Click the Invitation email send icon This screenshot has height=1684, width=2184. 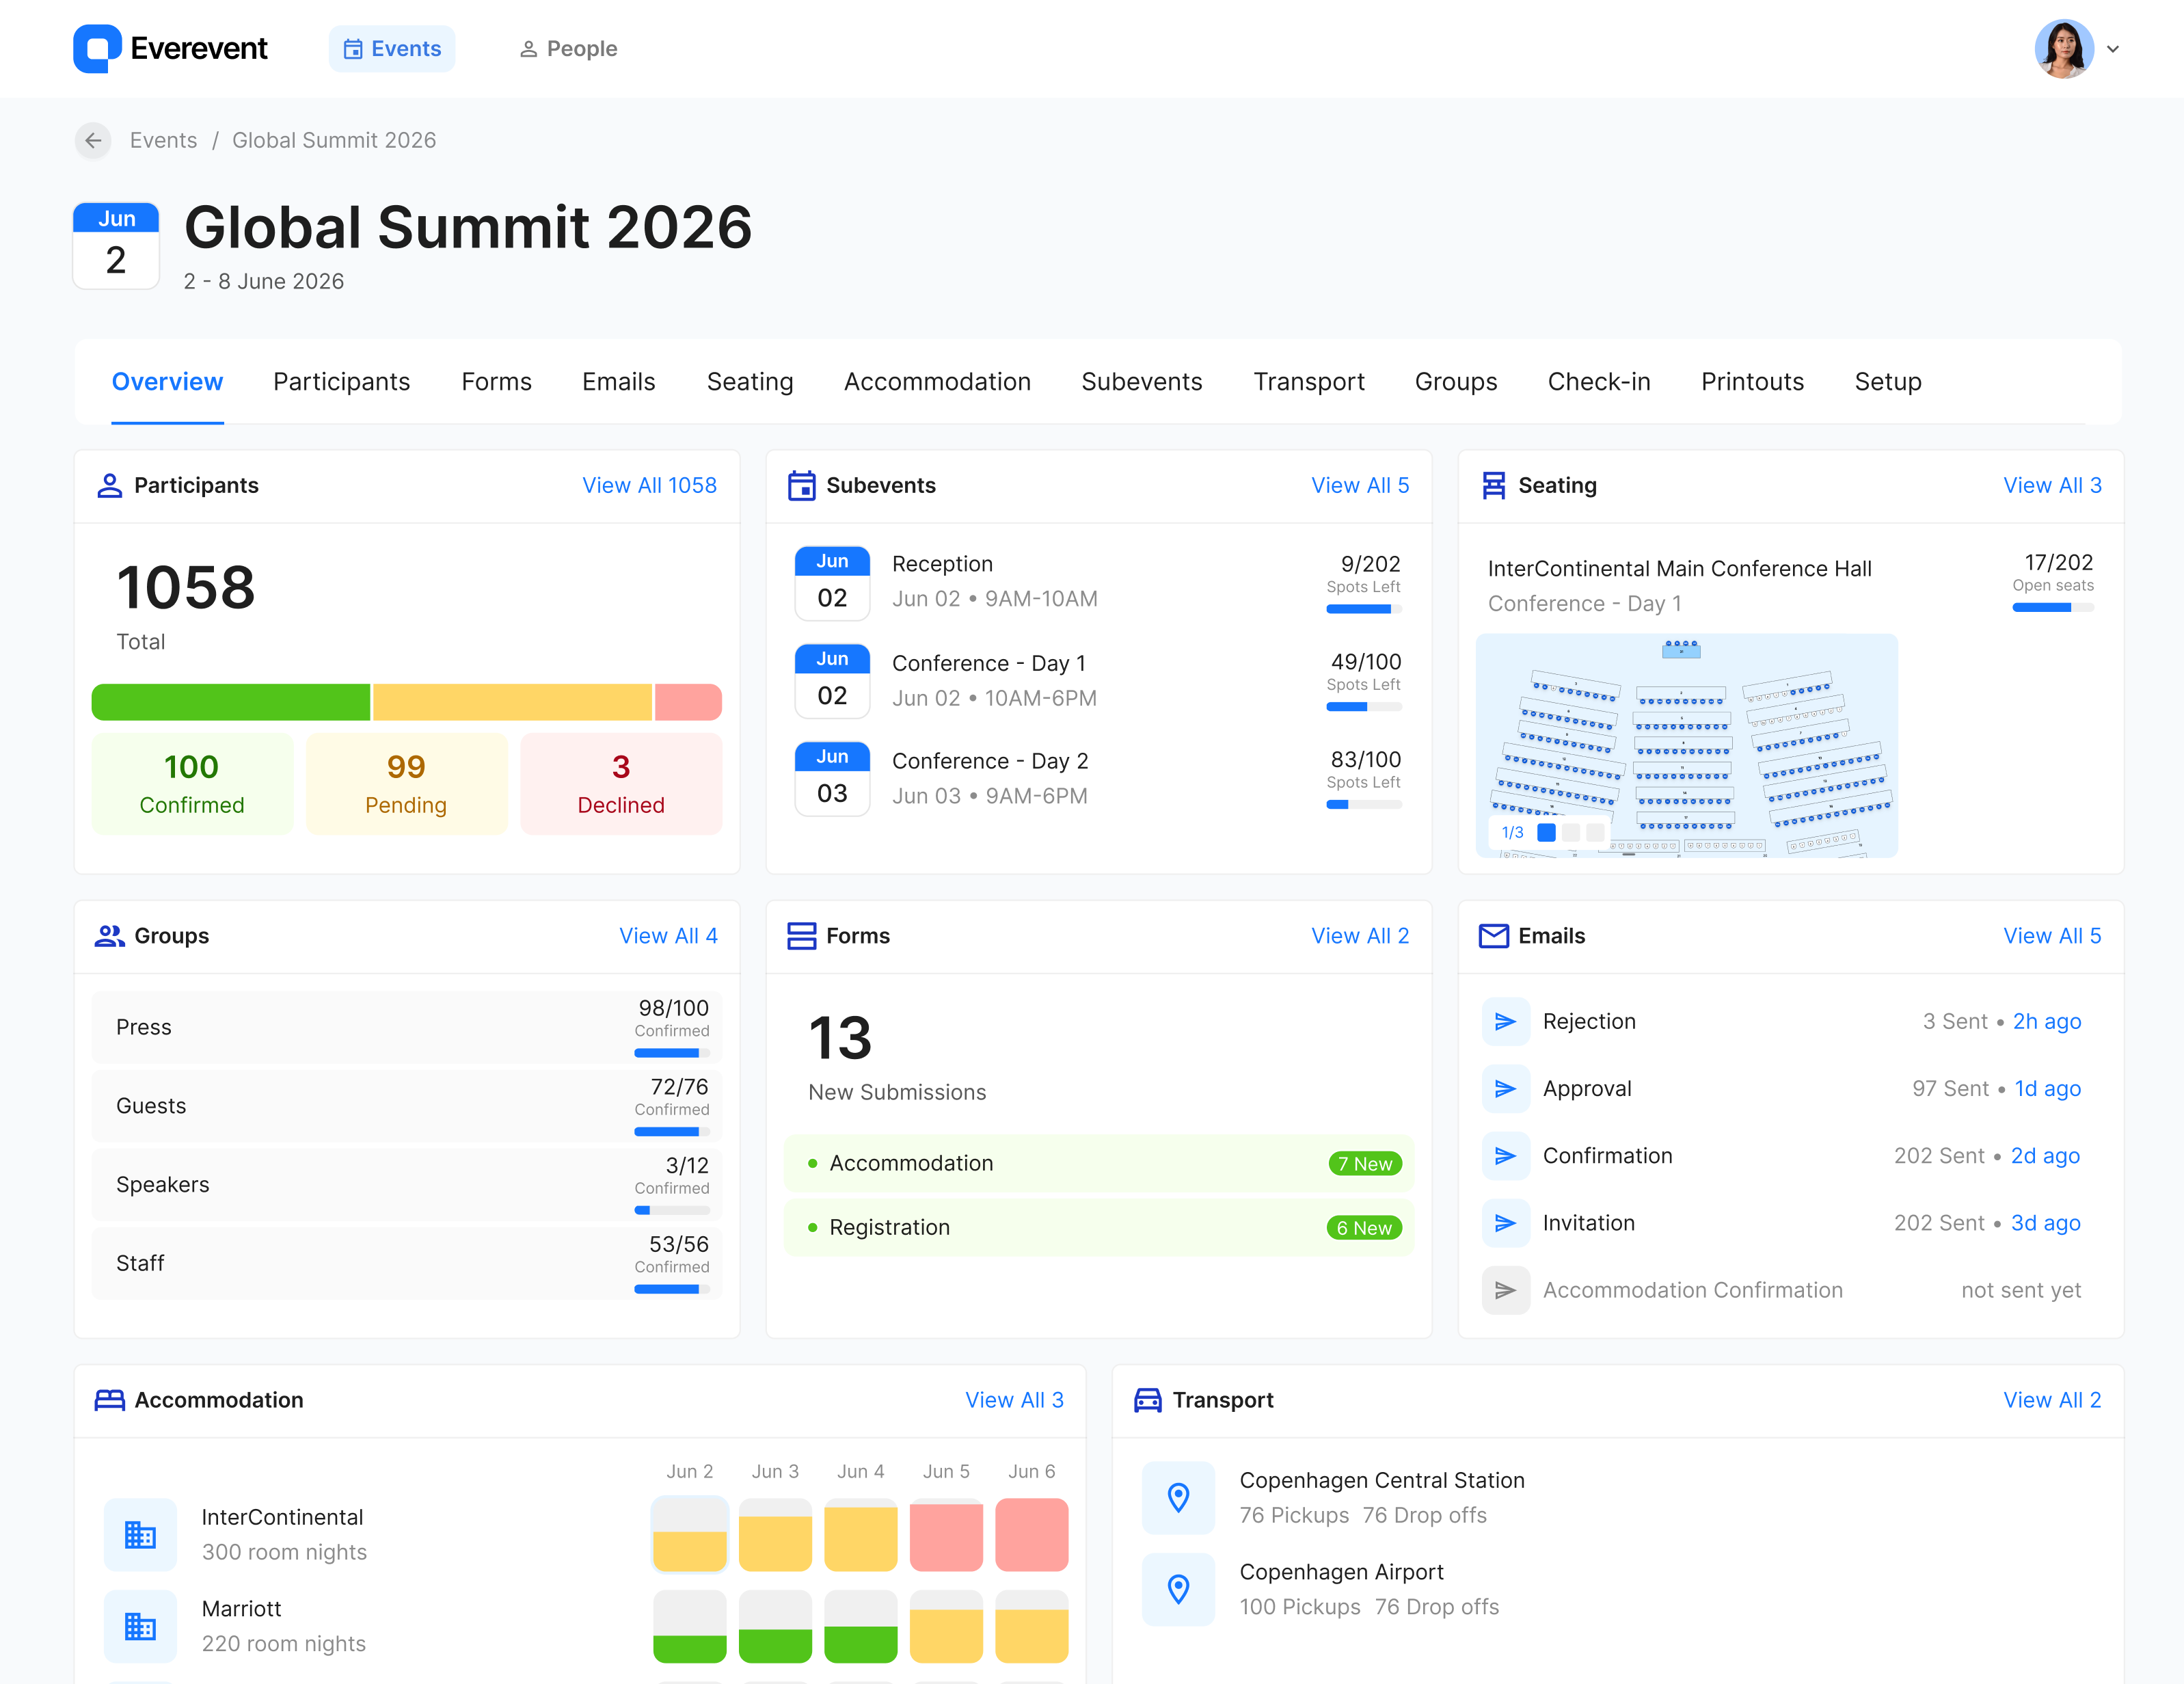pos(1505,1222)
